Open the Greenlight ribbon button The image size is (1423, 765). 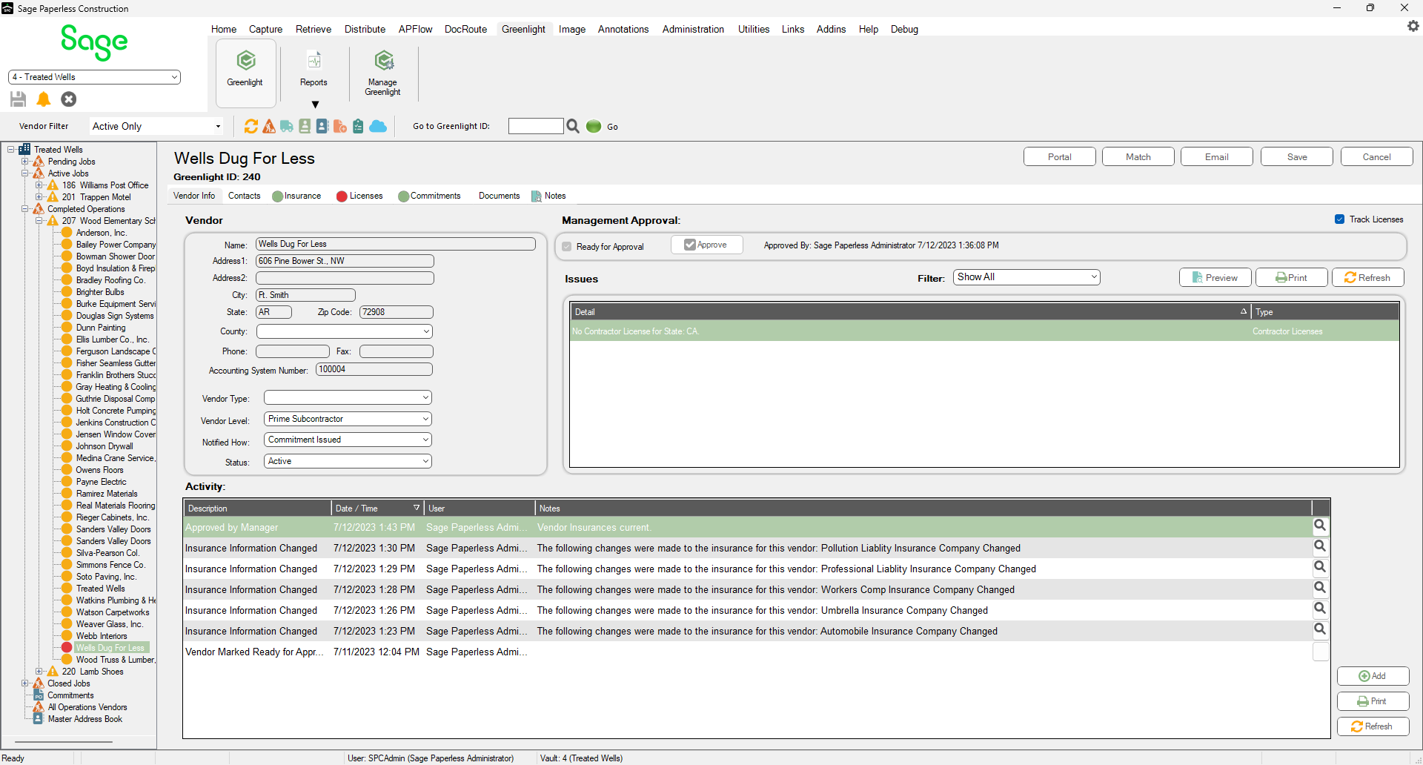tap(245, 72)
